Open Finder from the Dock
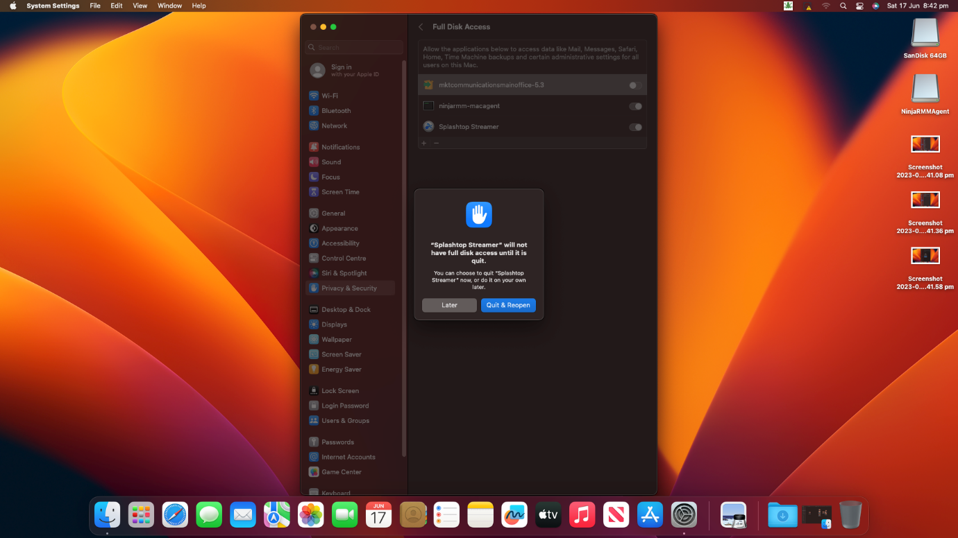Viewport: 958px width, 538px height. pyautogui.click(x=108, y=514)
